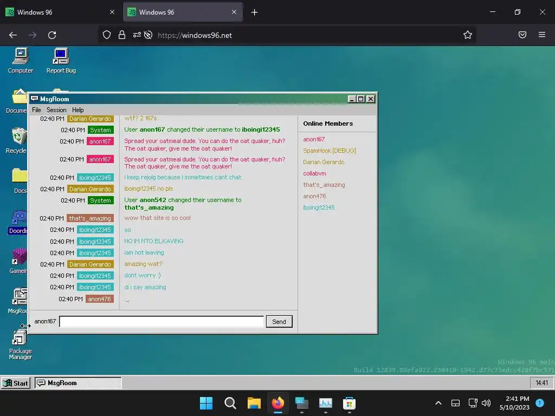Select the Documents folder desktop icon
Image resolution: width=555 pixels, height=416 pixels.
17,101
